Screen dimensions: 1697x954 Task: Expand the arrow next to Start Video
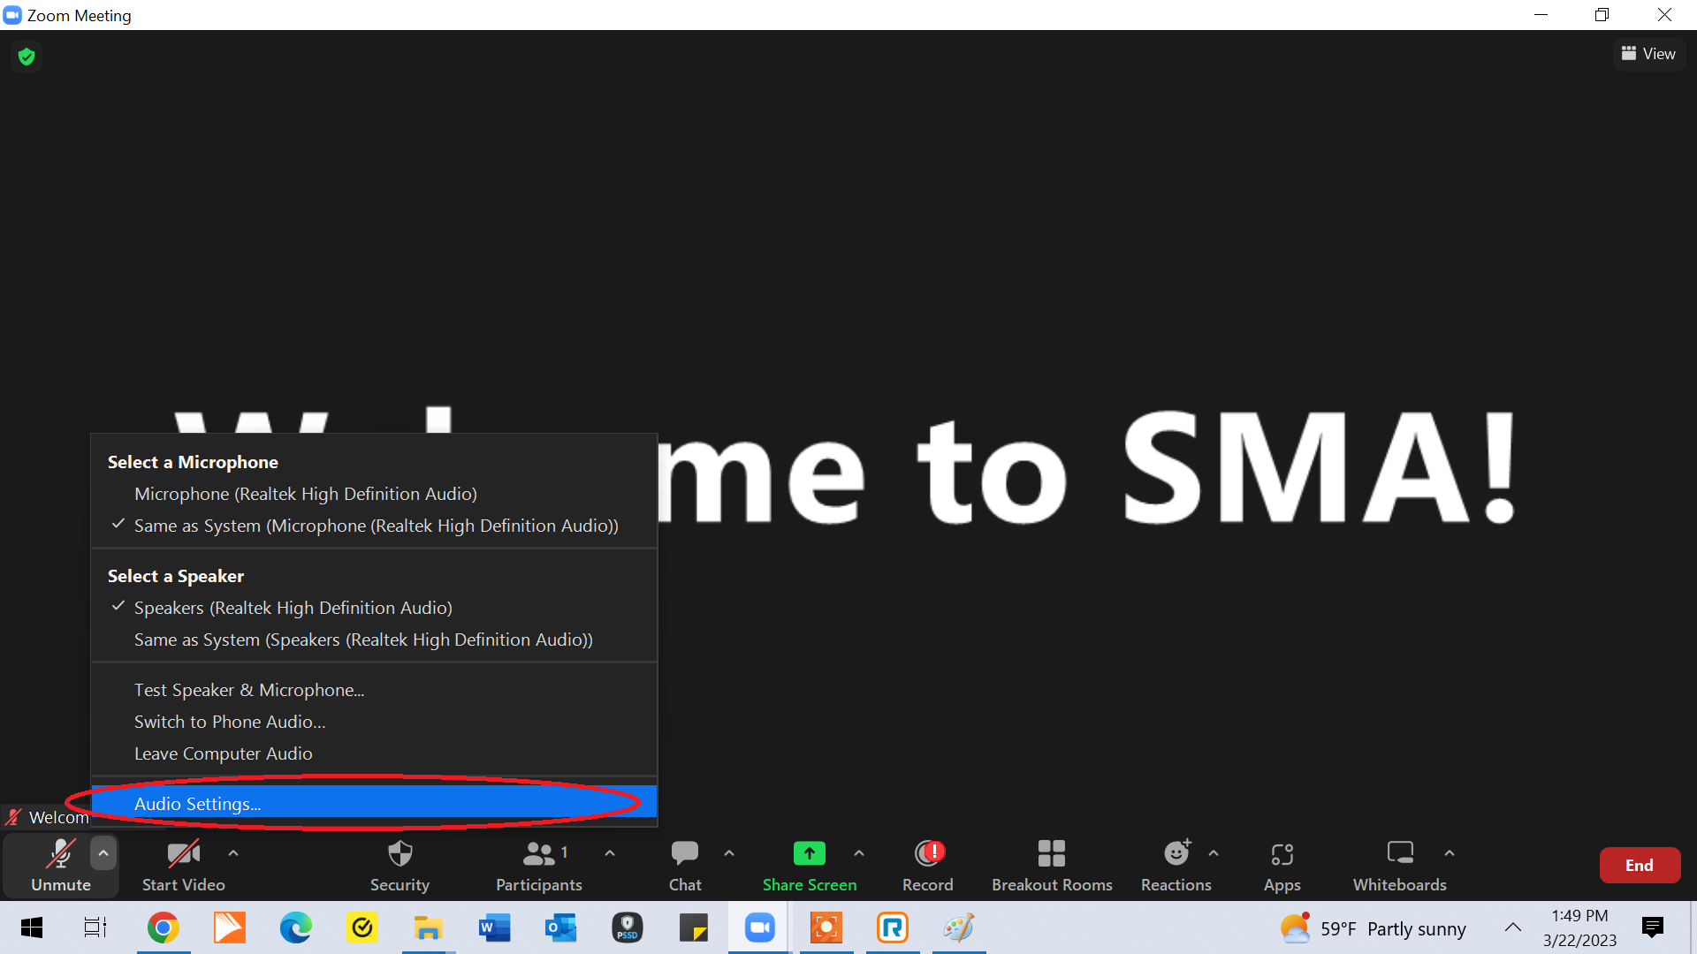coord(233,853)
